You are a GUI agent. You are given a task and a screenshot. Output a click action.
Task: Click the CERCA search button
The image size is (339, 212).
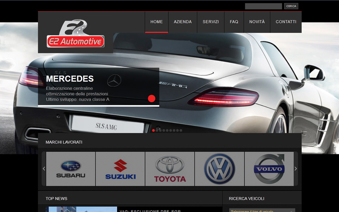(x=291, y=6)
